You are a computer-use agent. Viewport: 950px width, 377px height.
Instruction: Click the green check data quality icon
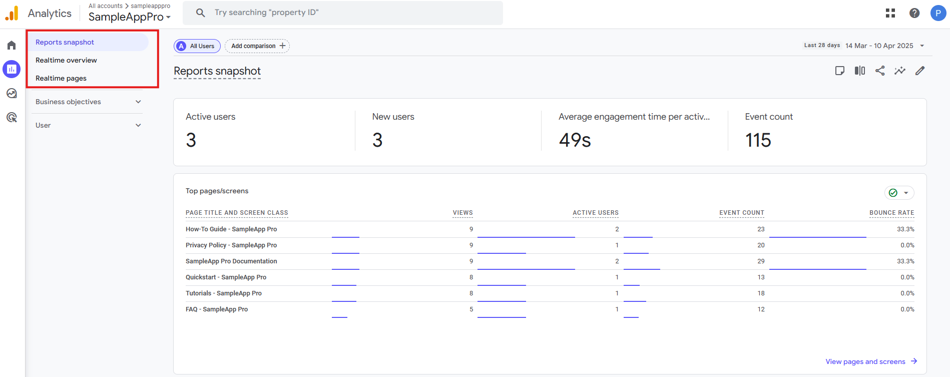(893, 193)
